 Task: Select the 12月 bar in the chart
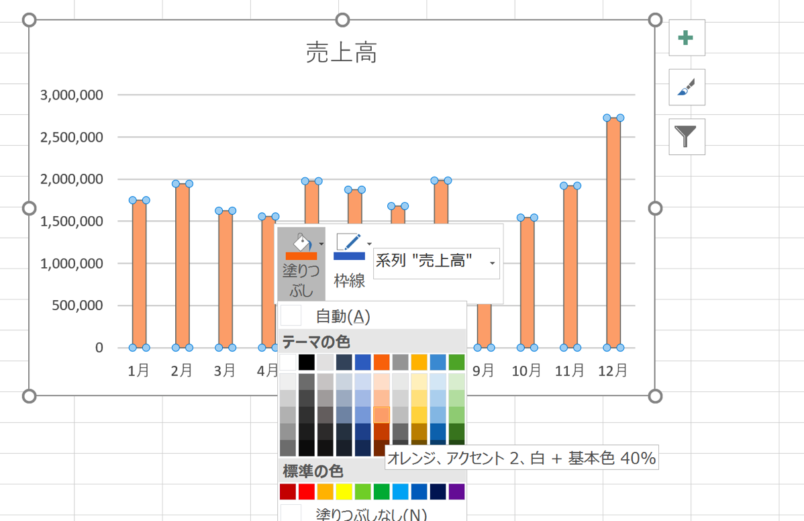pyautogui.click(x=613, y=233)
